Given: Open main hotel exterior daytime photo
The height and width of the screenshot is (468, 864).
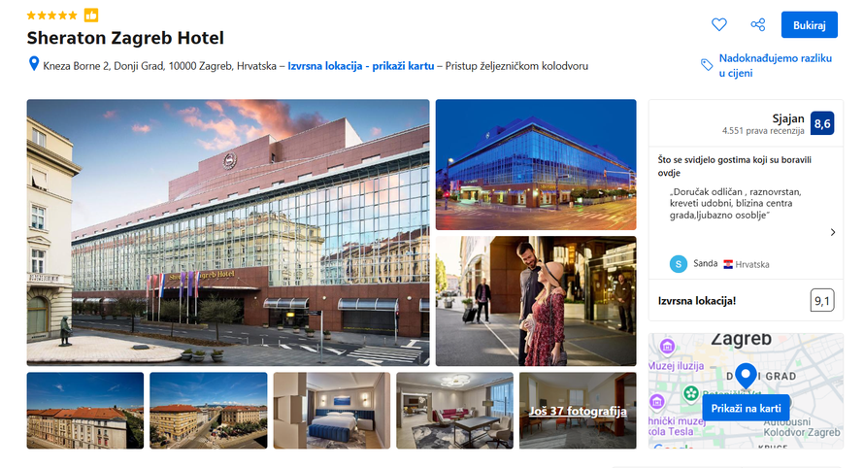Looking at the screenshot, I should 228,233.
